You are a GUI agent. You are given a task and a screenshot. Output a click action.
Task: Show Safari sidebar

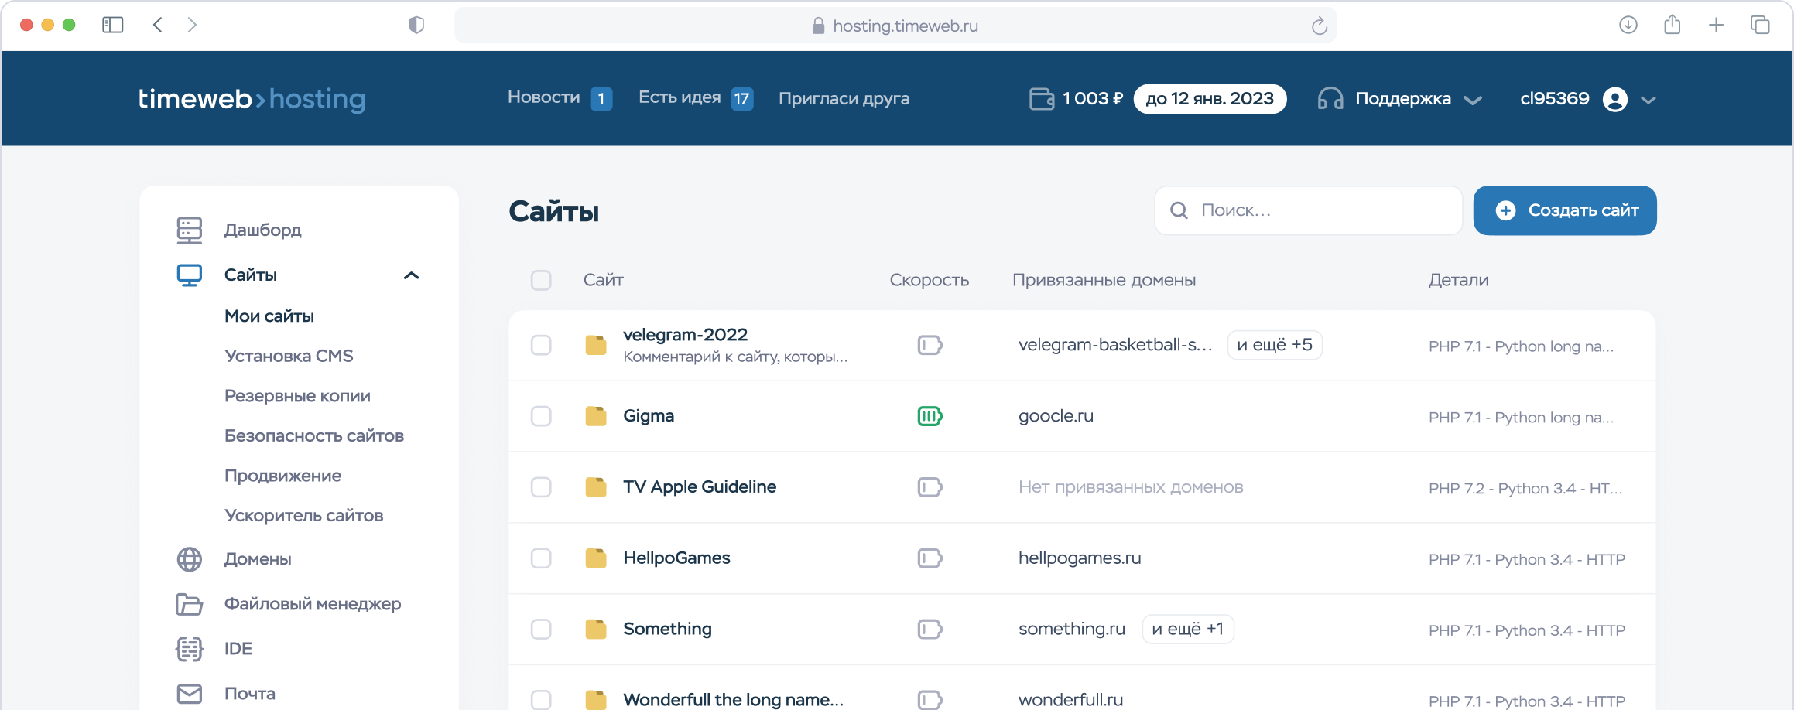coord(113,25)
